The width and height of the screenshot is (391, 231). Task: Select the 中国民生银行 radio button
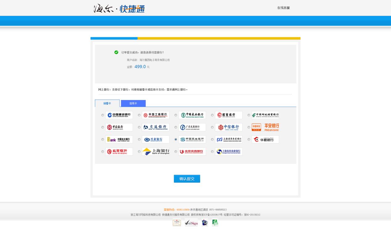click(x=176, y=140)
